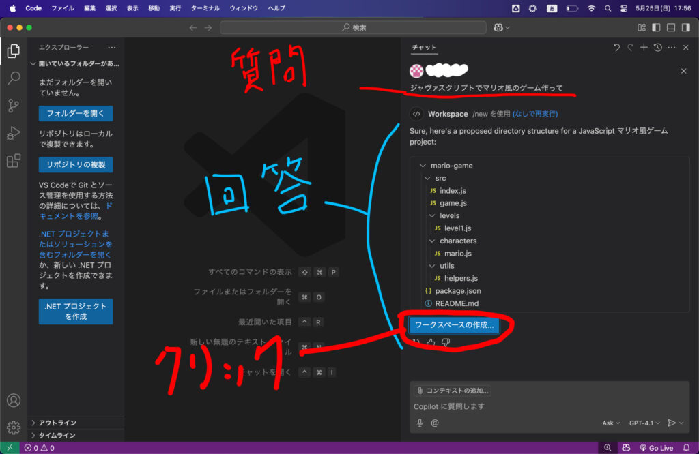Open the ヘルプ menu

tap(276, 8)
